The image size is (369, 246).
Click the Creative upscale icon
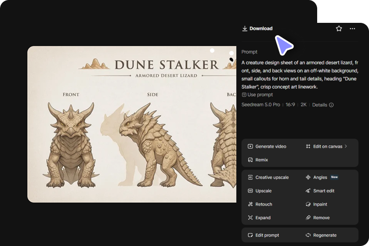pyautogui.click(x=250, y=177)
